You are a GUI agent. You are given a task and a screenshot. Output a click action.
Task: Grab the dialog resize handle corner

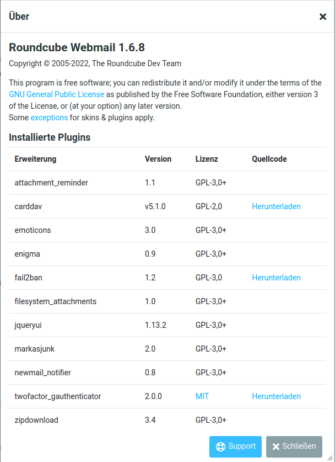pyautogui.click(x=329, y=457)
